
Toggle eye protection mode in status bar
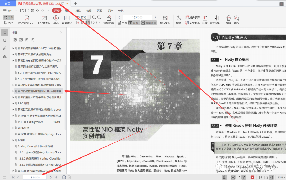tap(225, 177)
